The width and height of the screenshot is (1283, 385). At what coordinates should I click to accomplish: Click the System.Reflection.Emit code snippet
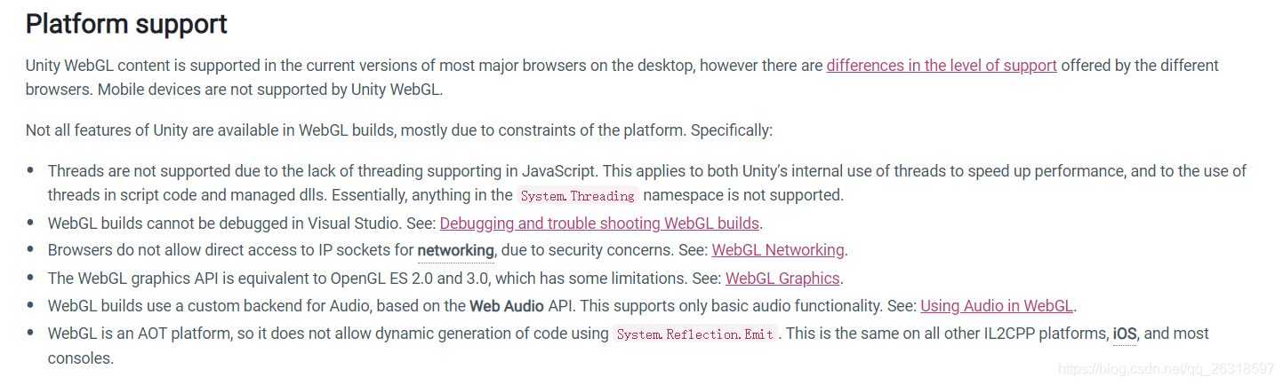695,334
